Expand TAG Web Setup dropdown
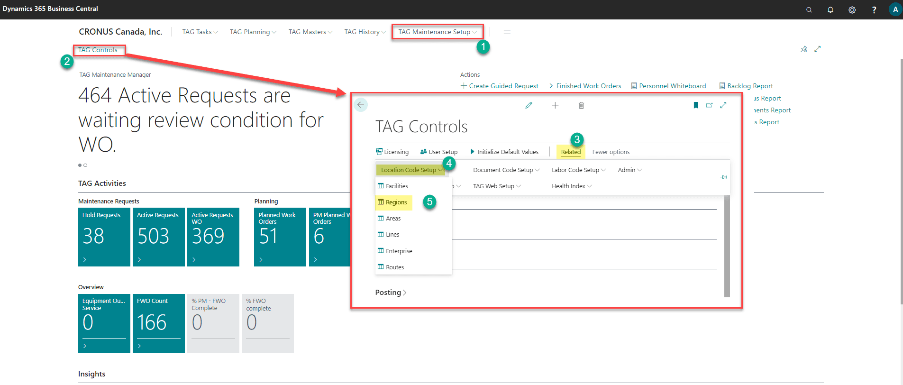This screenshot has height=385, width=903. [x=497, y=186]
